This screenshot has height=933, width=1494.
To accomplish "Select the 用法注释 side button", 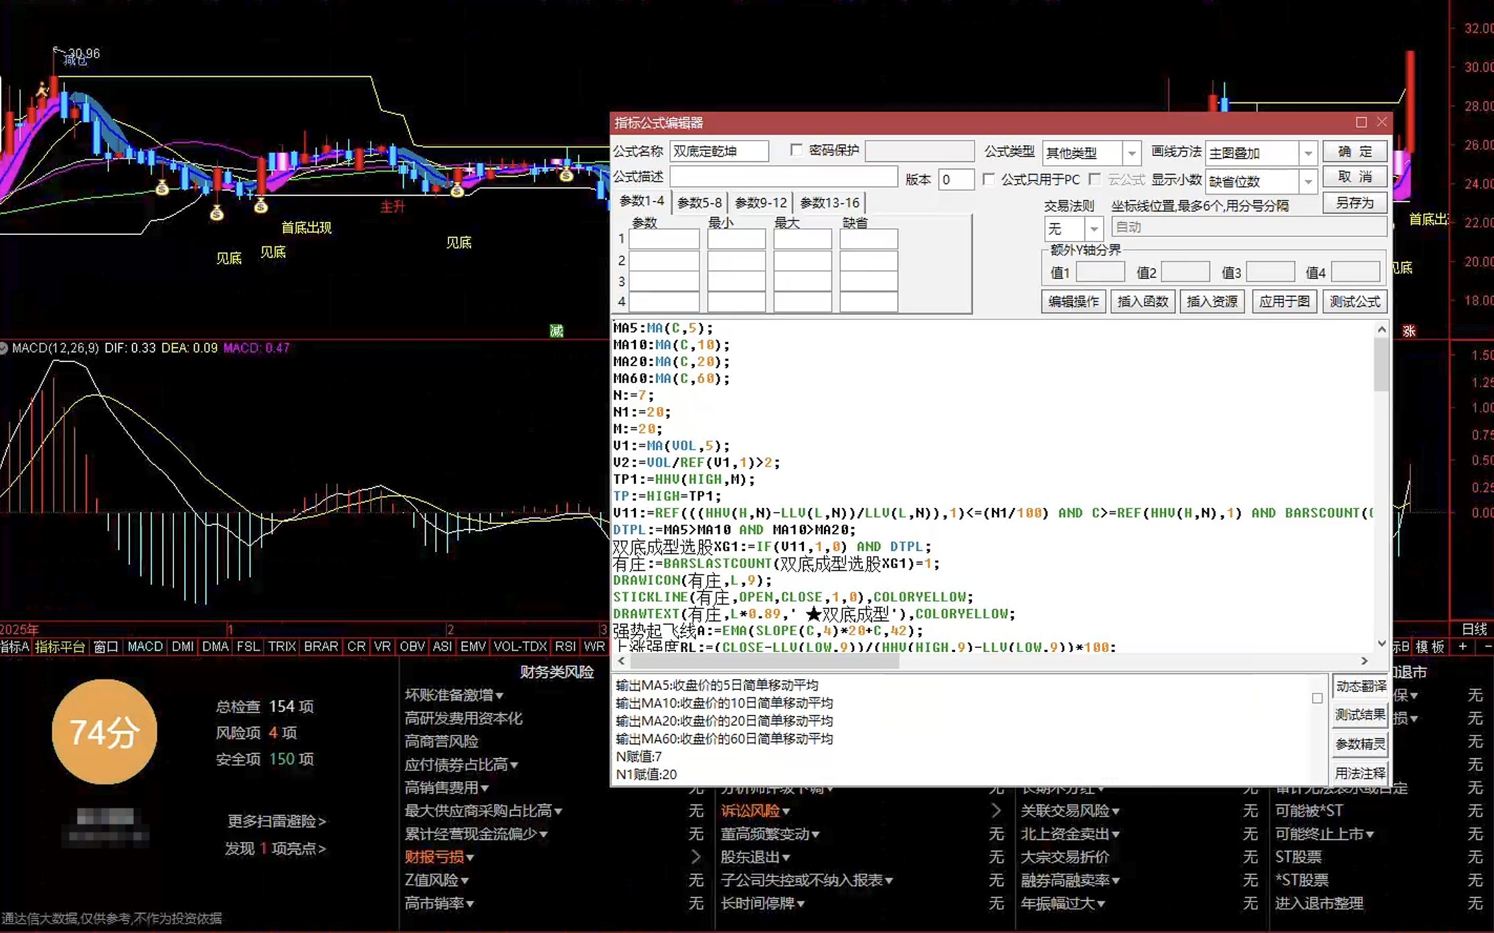I will pos(1360,774).
